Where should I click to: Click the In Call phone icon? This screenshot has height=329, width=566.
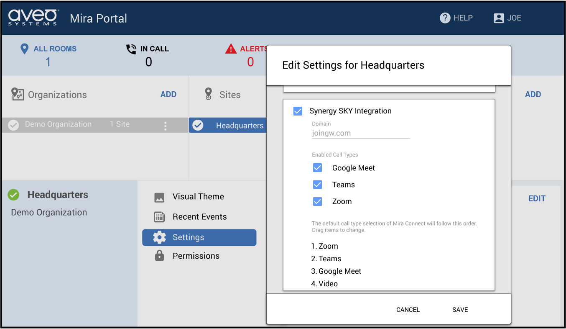[131, 49]
